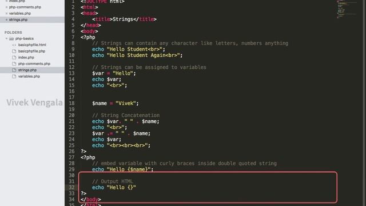
Task: Click $name at end of line 21
Action: pos(149,121)
